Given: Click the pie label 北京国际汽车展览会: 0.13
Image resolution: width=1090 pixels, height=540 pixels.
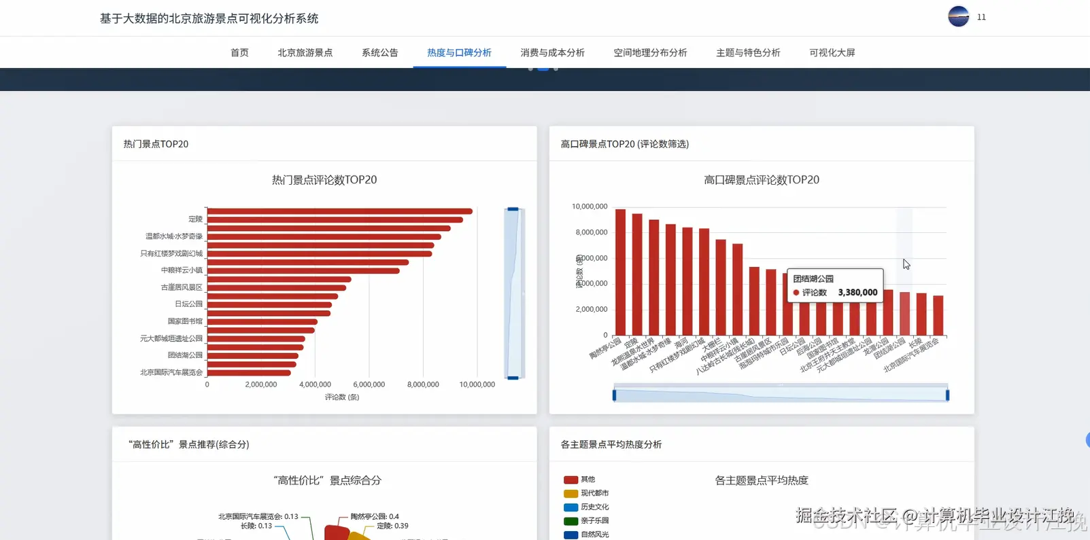Looking at the screenshot, I should click(x=258, y=516).
